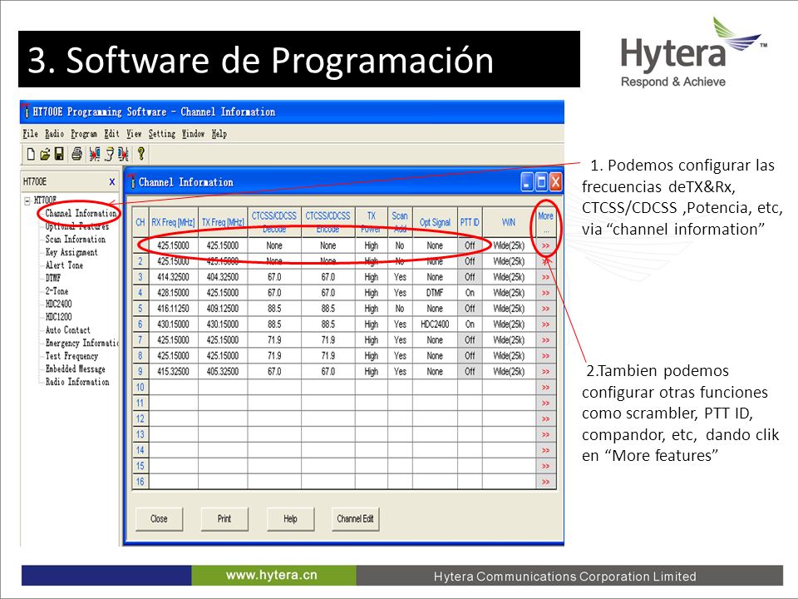Click More features arrow for channel 3
This screenshot has width=798, height=599.
pyautogui.click(x=546, y=277)
